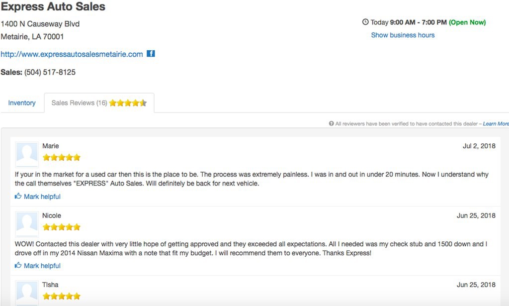The width and height of the screenshot is (509, 306).
Task: Click the clock icon next to Today's hours
Action: (x=366, y=22)
